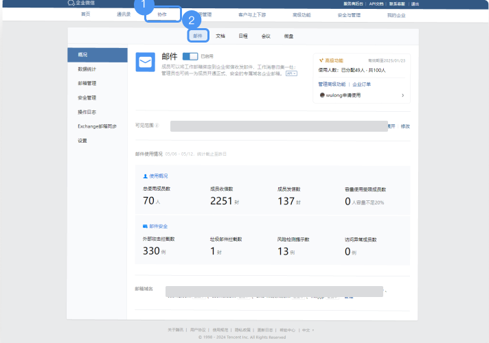
Task: Click 退出 to log out
Action: click(x=415, y=3)
